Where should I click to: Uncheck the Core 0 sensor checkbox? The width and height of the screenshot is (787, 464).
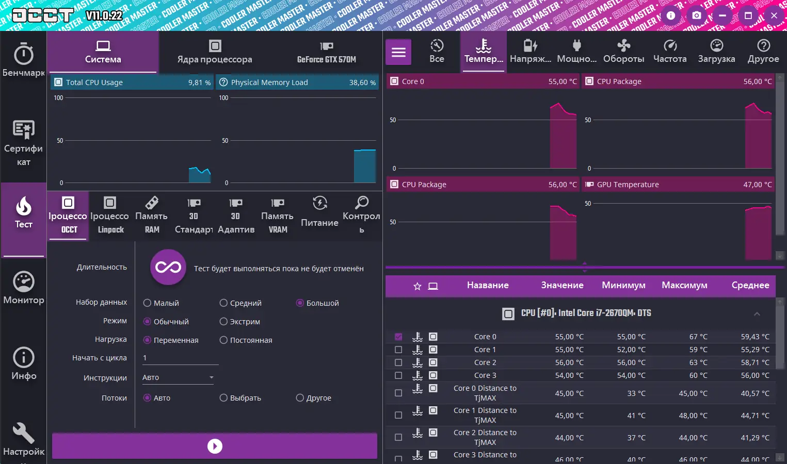398,337
